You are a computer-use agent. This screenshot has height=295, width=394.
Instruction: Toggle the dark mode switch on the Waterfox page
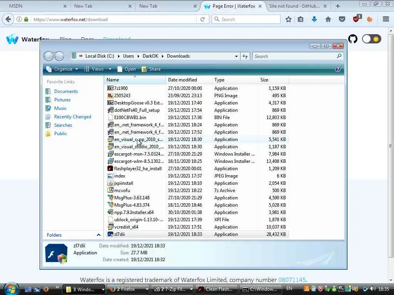372,39
